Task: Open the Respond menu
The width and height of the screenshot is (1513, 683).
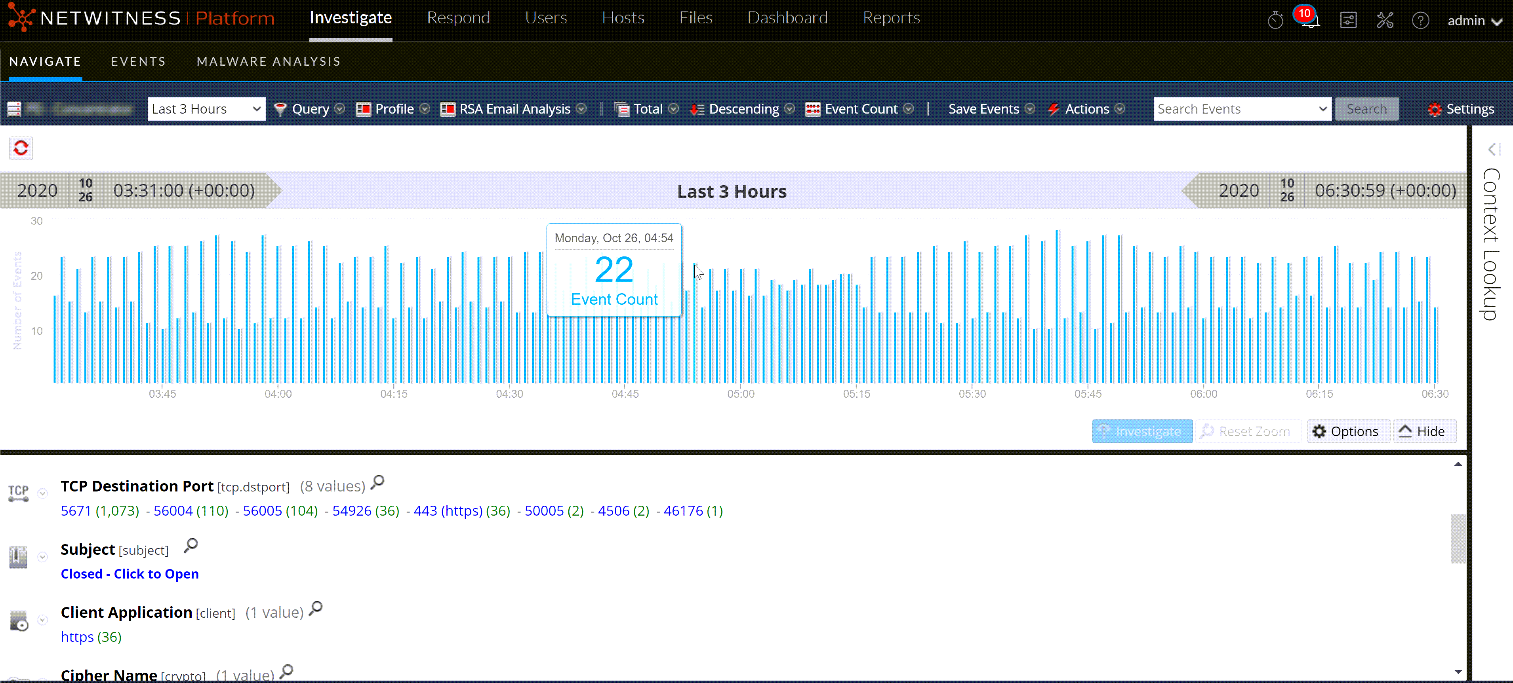Action: [x=458, y=18]
